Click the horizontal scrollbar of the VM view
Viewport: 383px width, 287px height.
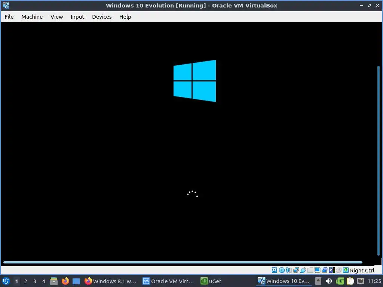[183, 262]
